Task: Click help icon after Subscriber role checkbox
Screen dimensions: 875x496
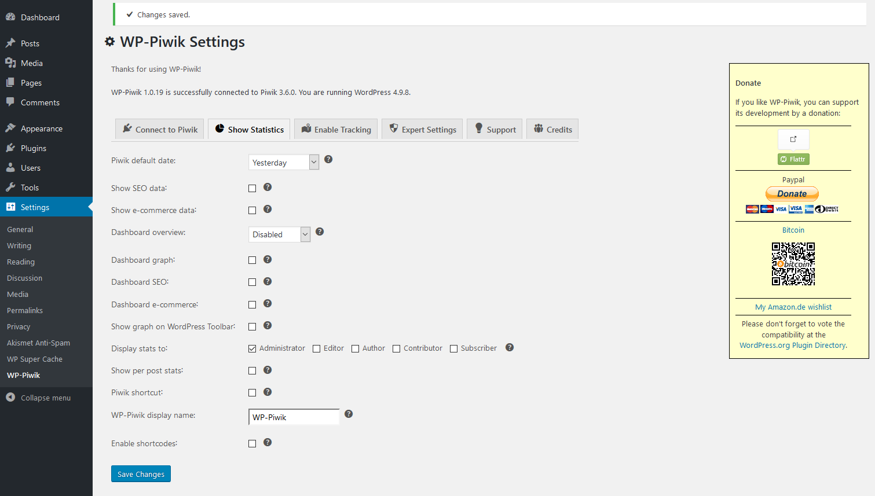Action: coord(510,347)
